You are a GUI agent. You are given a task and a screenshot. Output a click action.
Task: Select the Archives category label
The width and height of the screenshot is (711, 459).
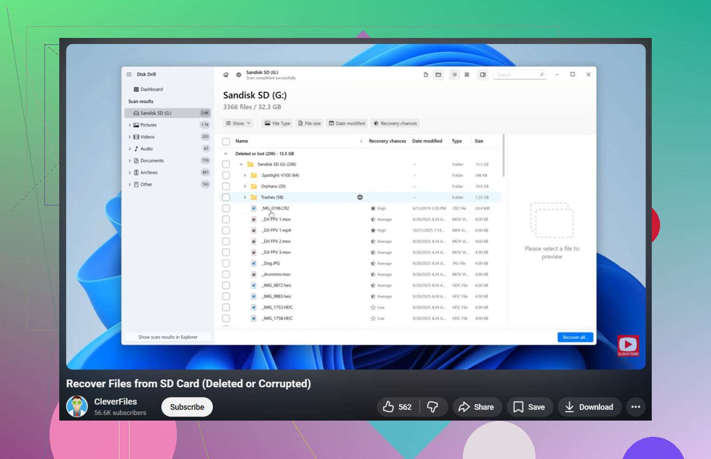[x=149, y=173]
